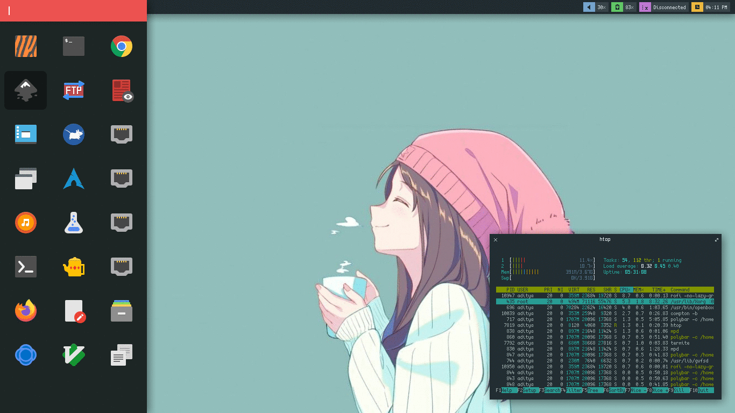The width and height of the screenshot is (735, 413).
Task: Open the highlighted Inkscape icon
Action: click(x=25, y=90)
